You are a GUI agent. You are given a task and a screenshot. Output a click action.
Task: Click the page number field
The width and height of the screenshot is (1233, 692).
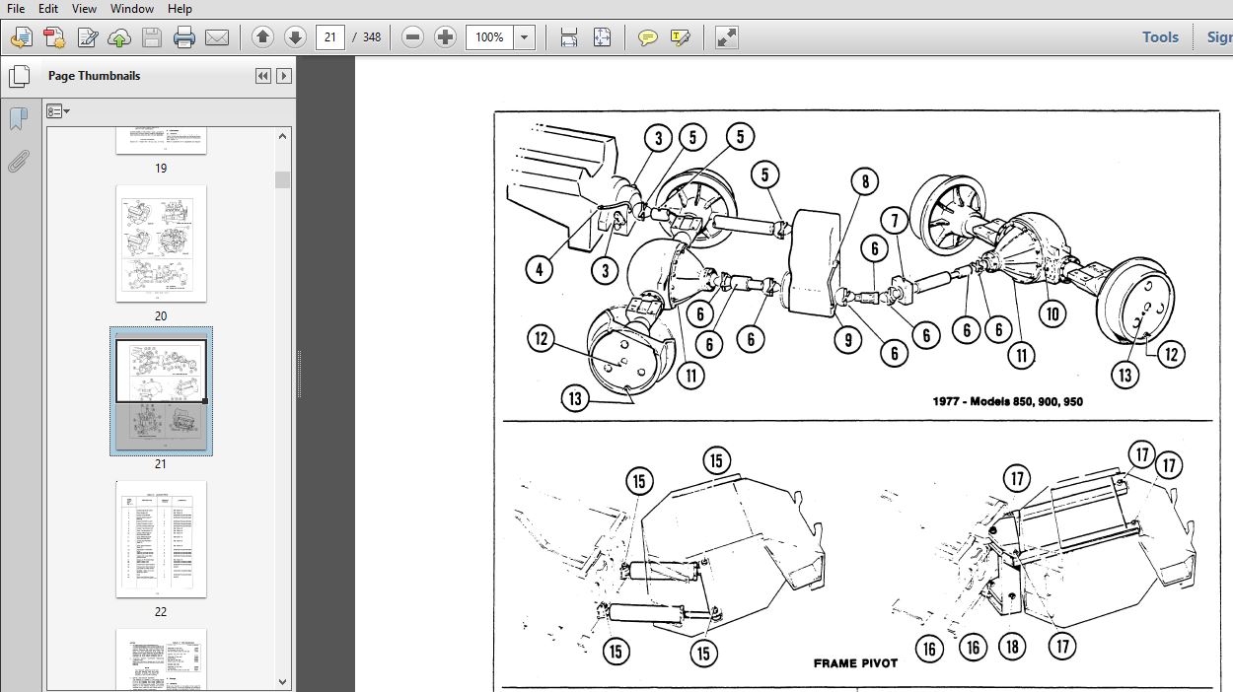[330, 37]
